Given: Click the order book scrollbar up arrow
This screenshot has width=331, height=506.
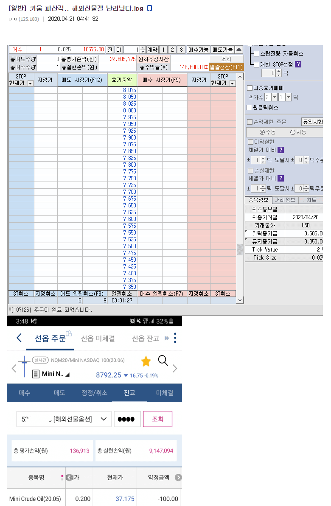Looking at the screenshot, I should click(240, 77).
